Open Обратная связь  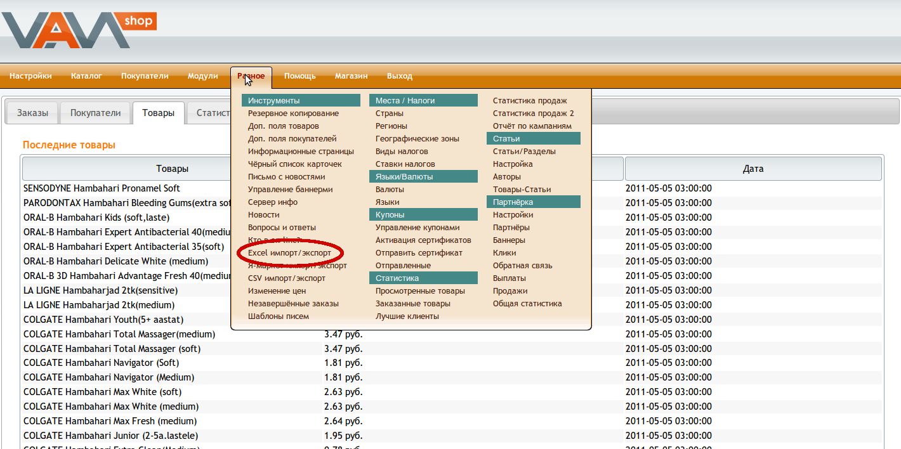(523, 266)
